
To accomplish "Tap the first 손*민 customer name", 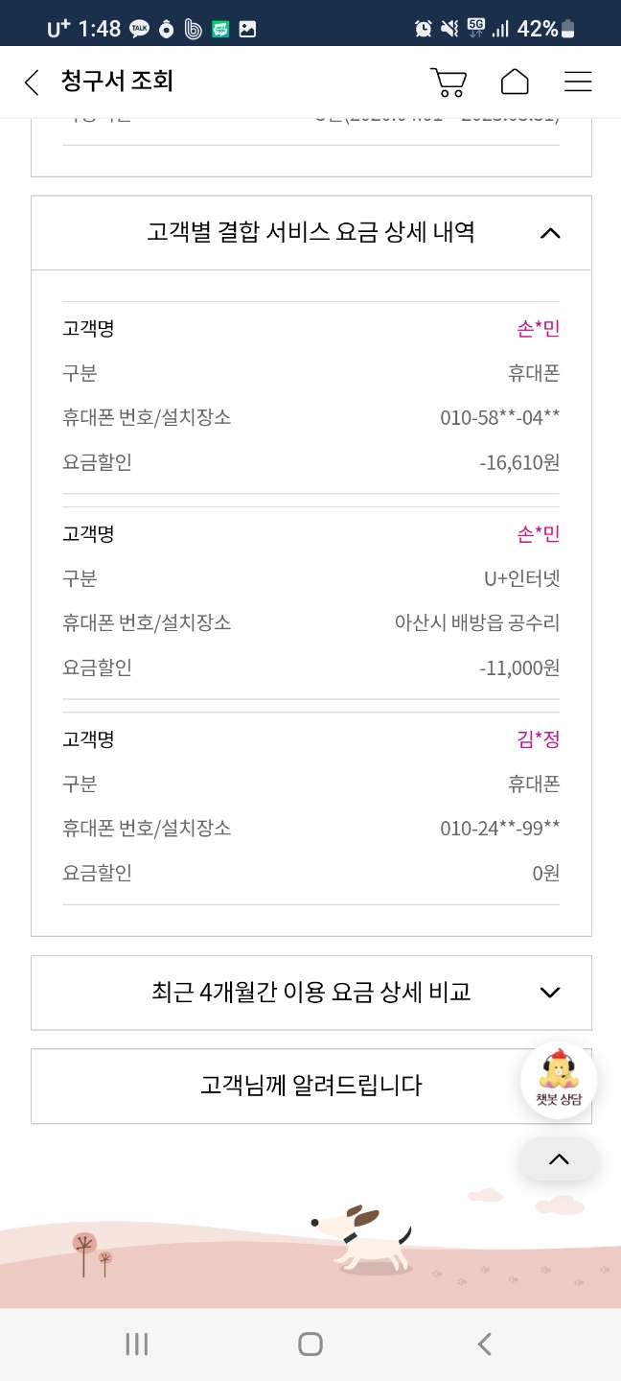I will coord(538,329).
